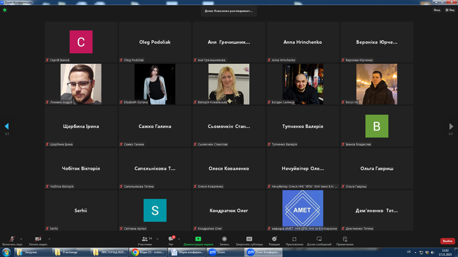Open Приложения apps icon
This screenshot has width=458, height=257.
click(294, 240)
